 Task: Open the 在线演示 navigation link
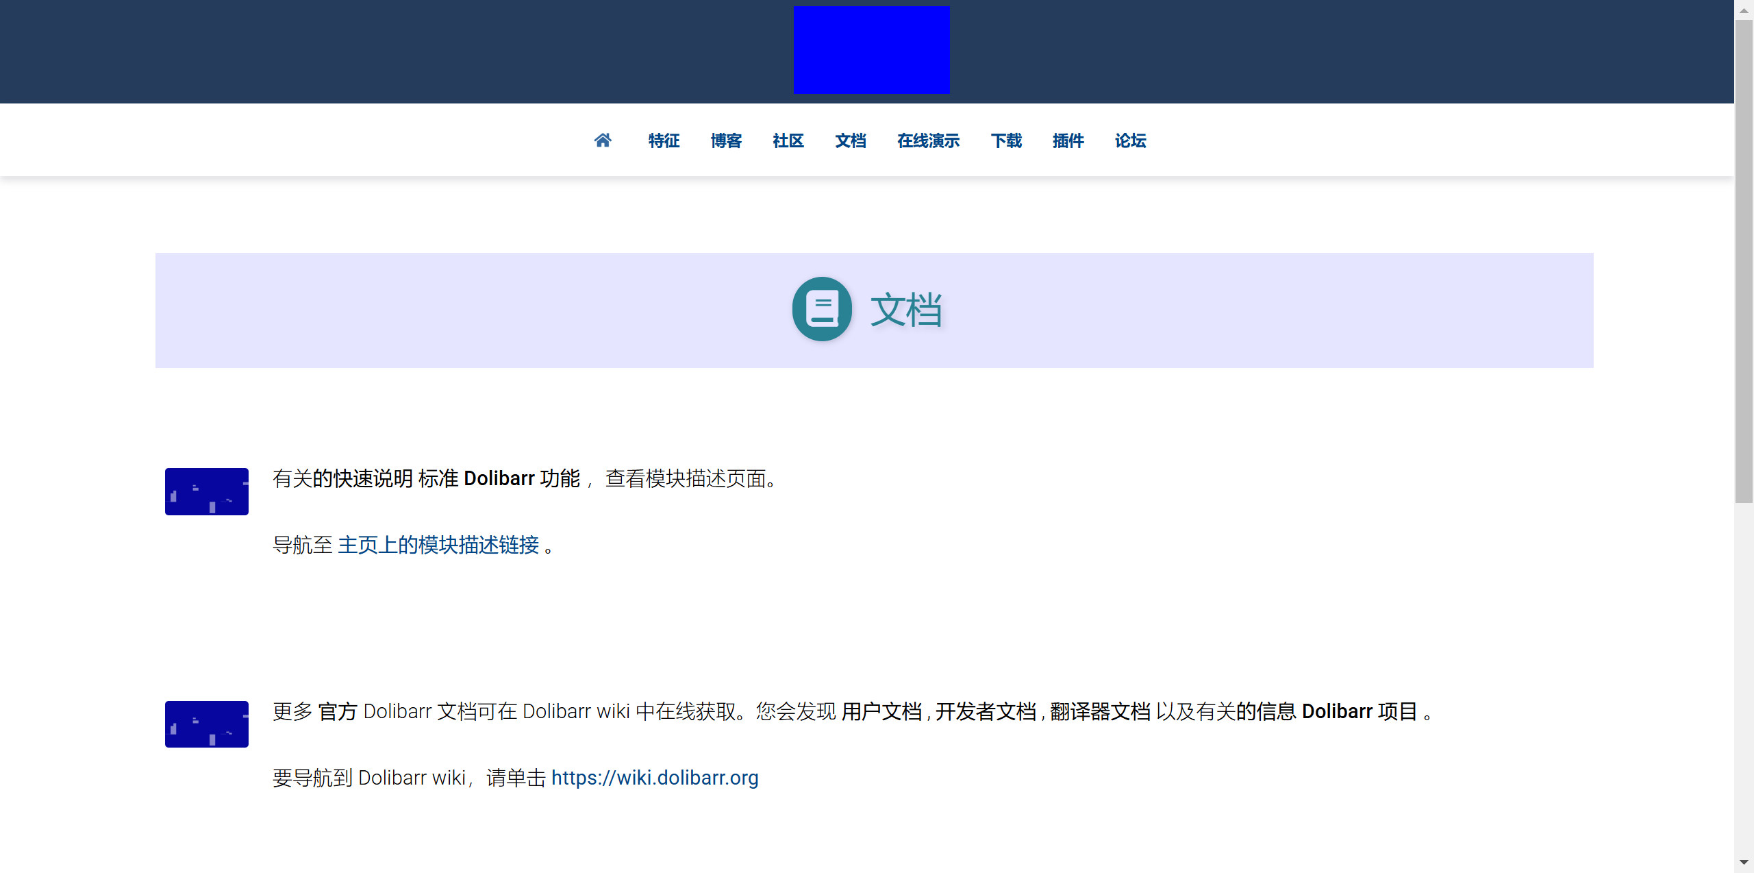[x=928, y=140]
